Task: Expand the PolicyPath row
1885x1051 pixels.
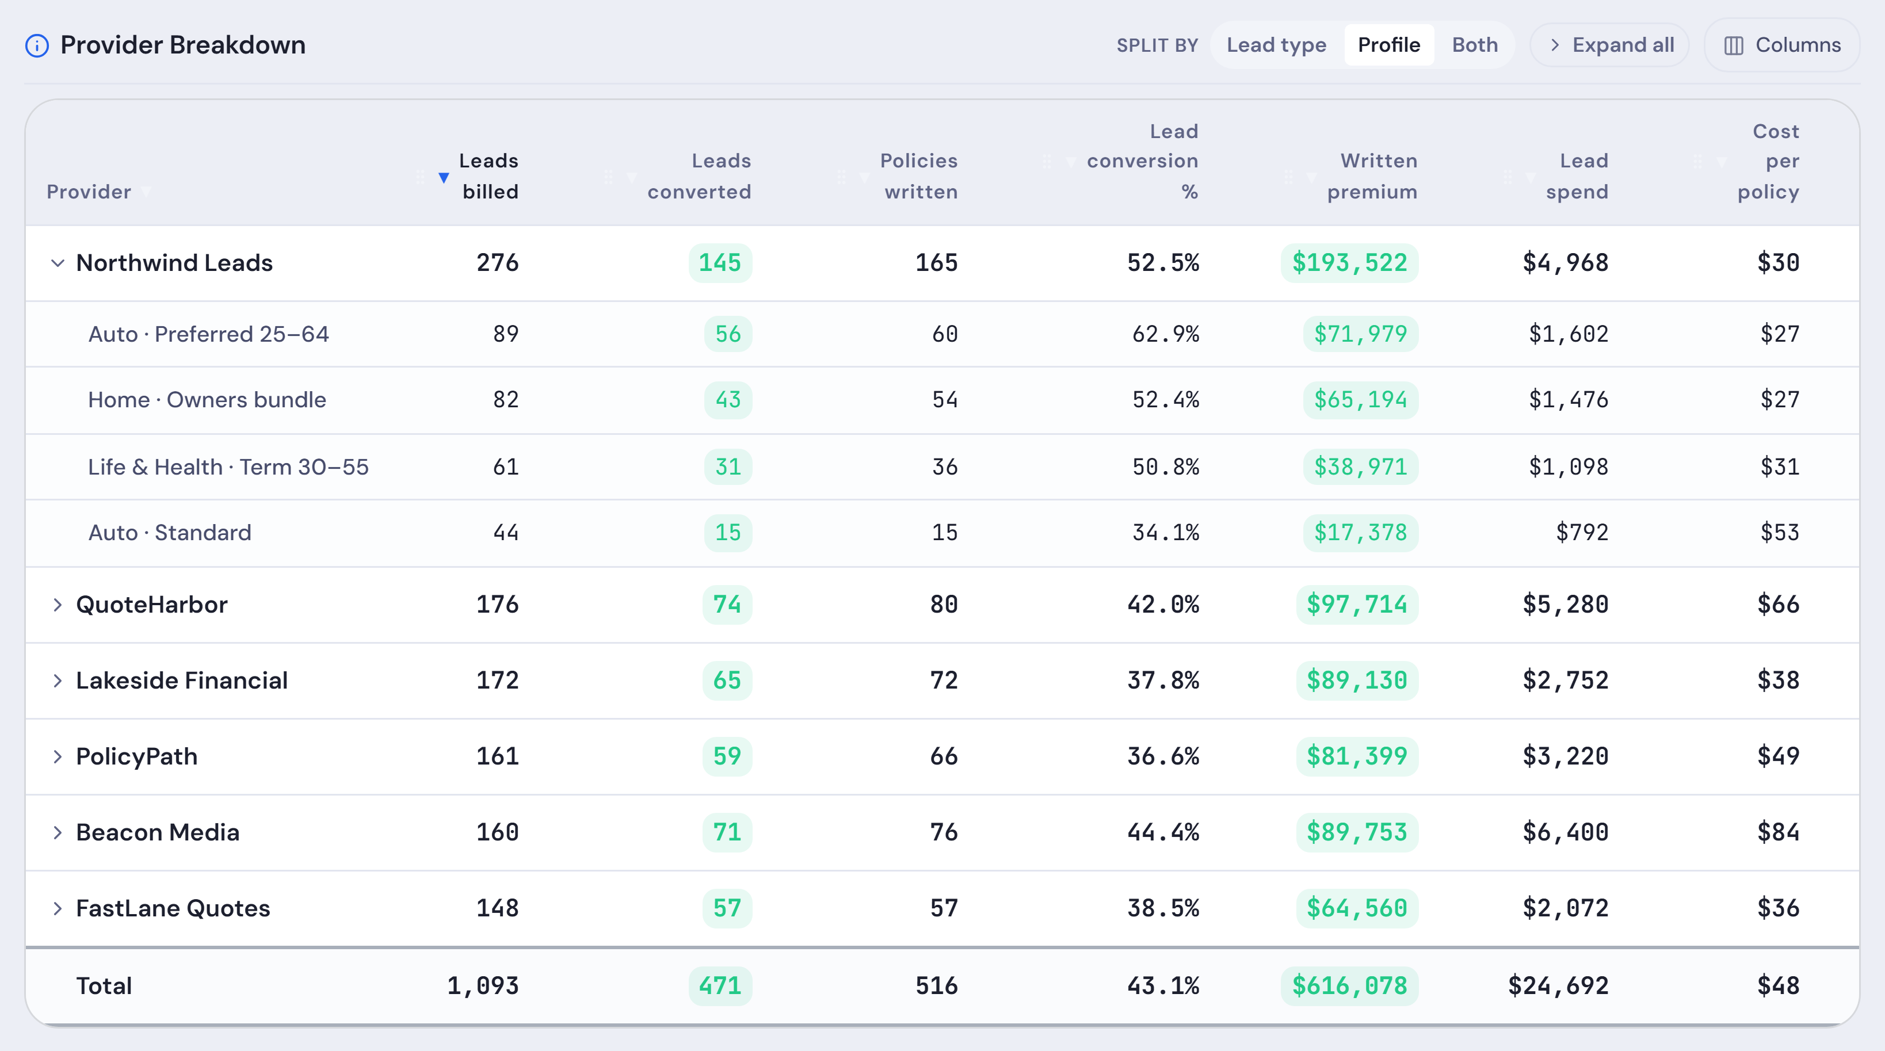Action: point(57,756)
